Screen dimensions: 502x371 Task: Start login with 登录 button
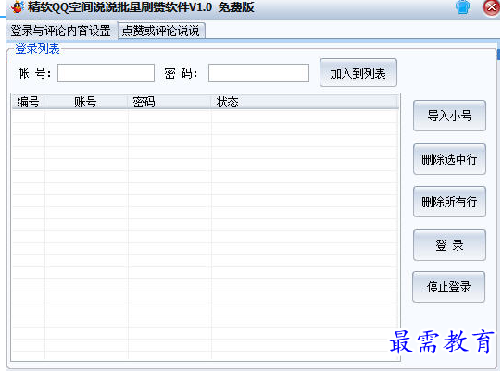(449, 245)
